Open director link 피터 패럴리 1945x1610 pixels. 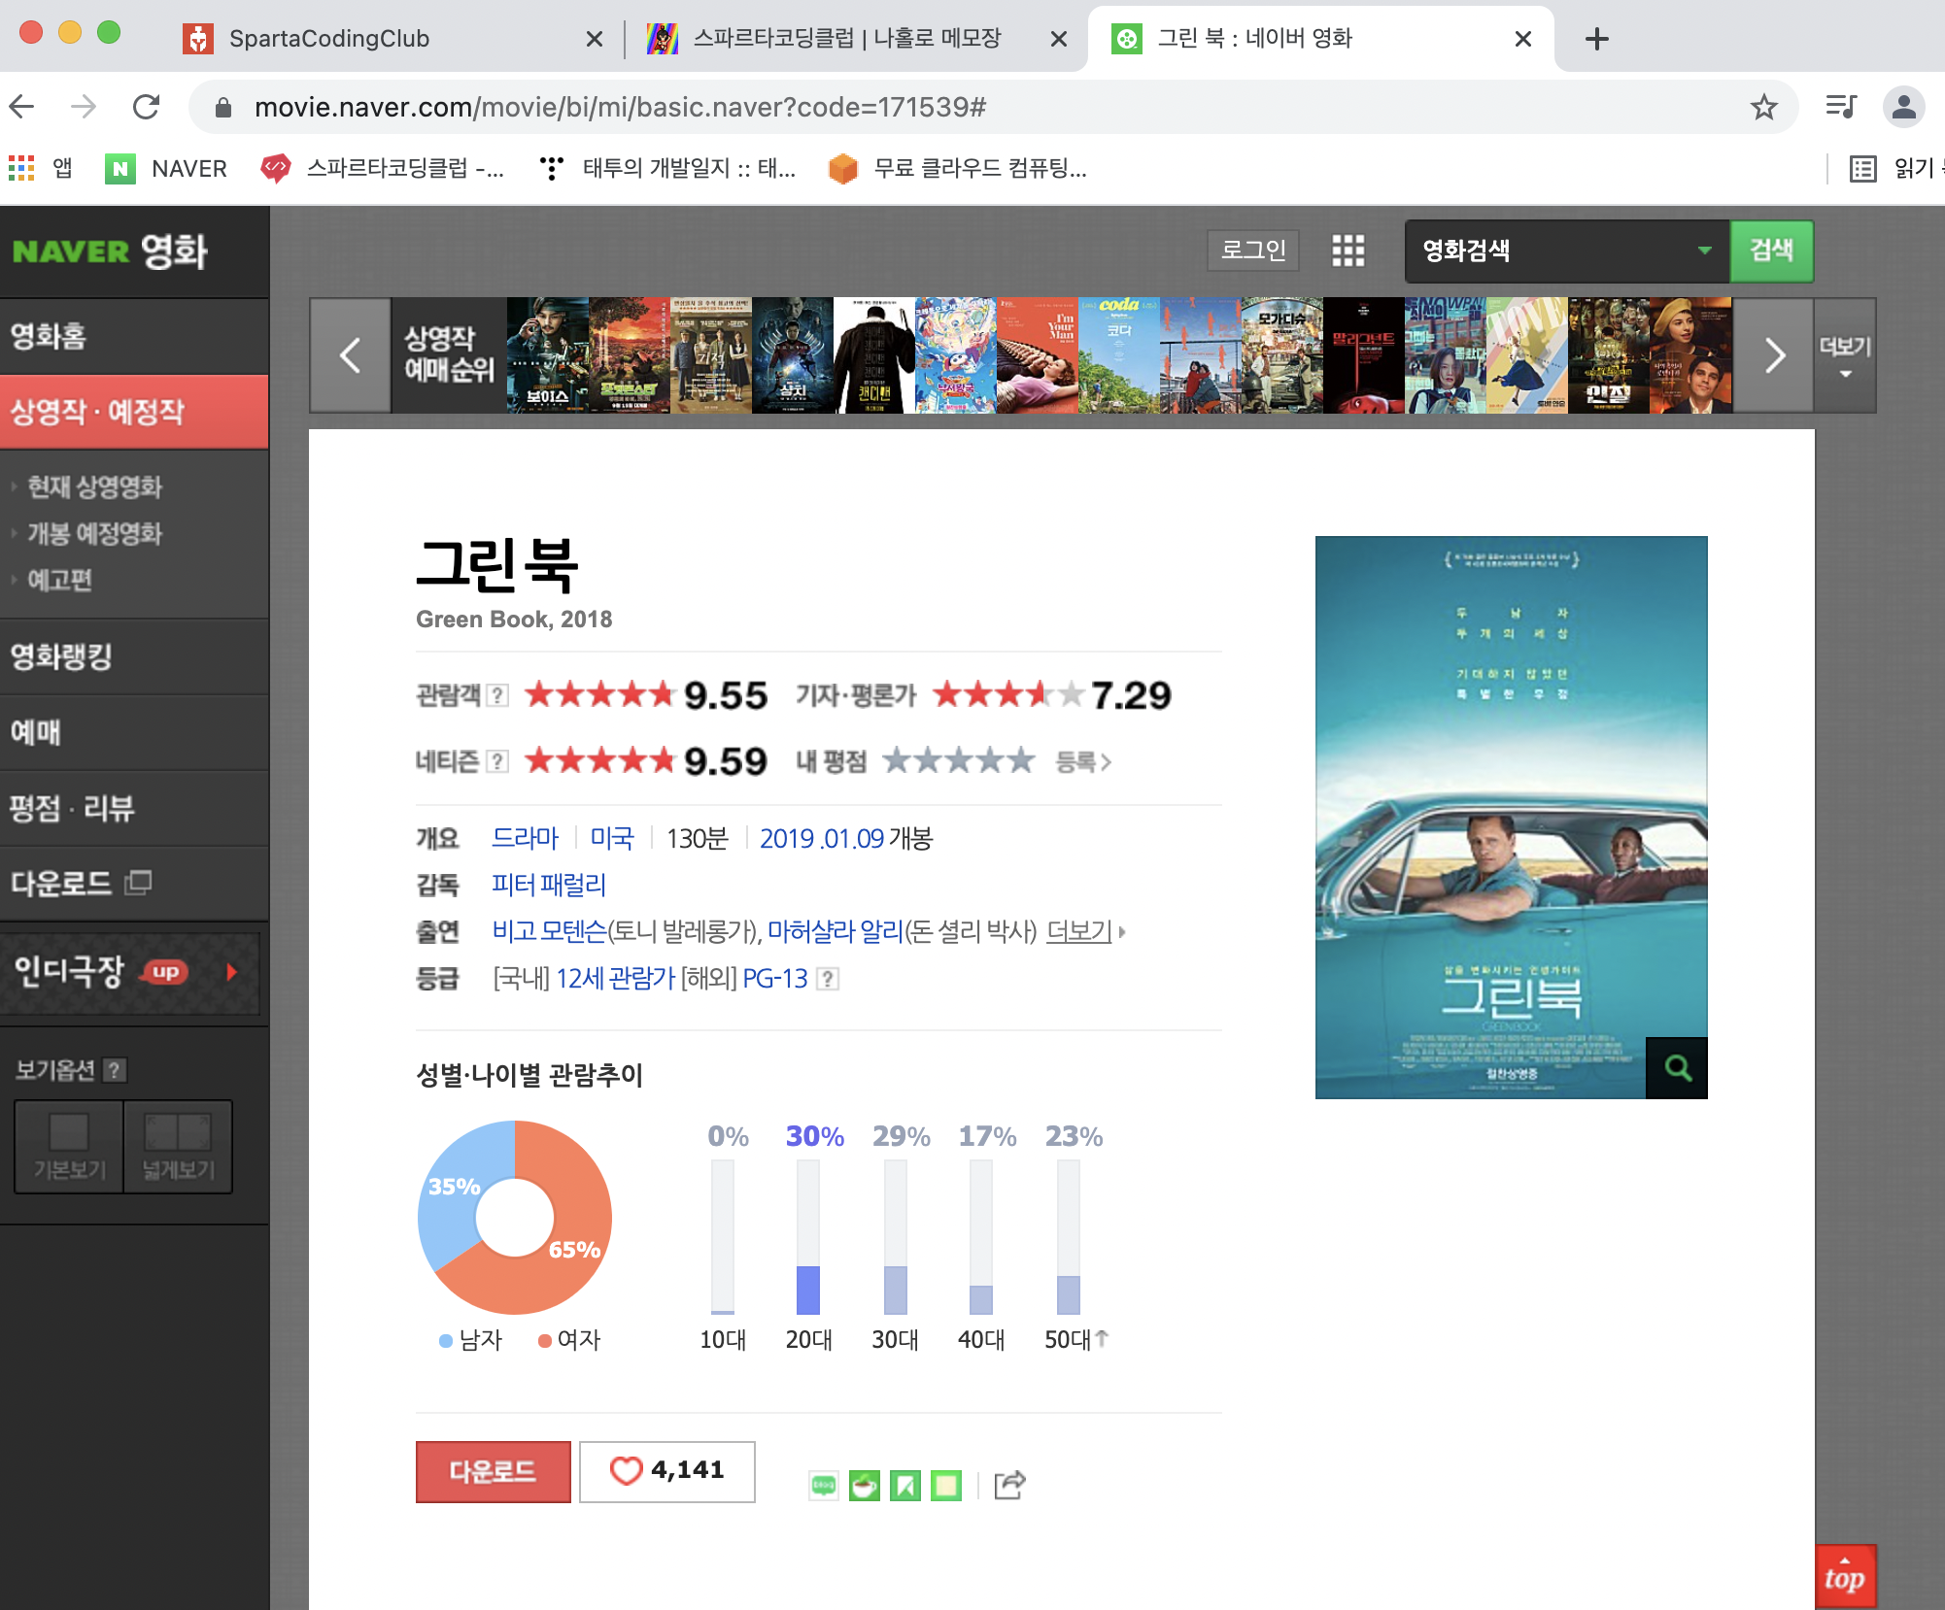tap(548, 885)
